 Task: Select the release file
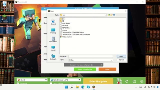pos(63,30)
